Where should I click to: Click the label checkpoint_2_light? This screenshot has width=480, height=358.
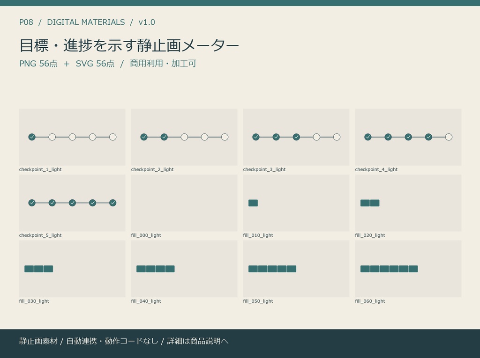tap(152, 169)
